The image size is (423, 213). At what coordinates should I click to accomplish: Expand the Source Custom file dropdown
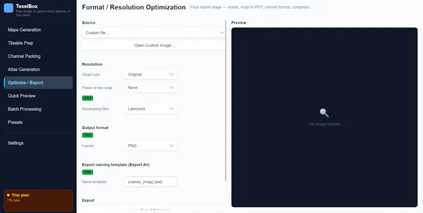154,33
